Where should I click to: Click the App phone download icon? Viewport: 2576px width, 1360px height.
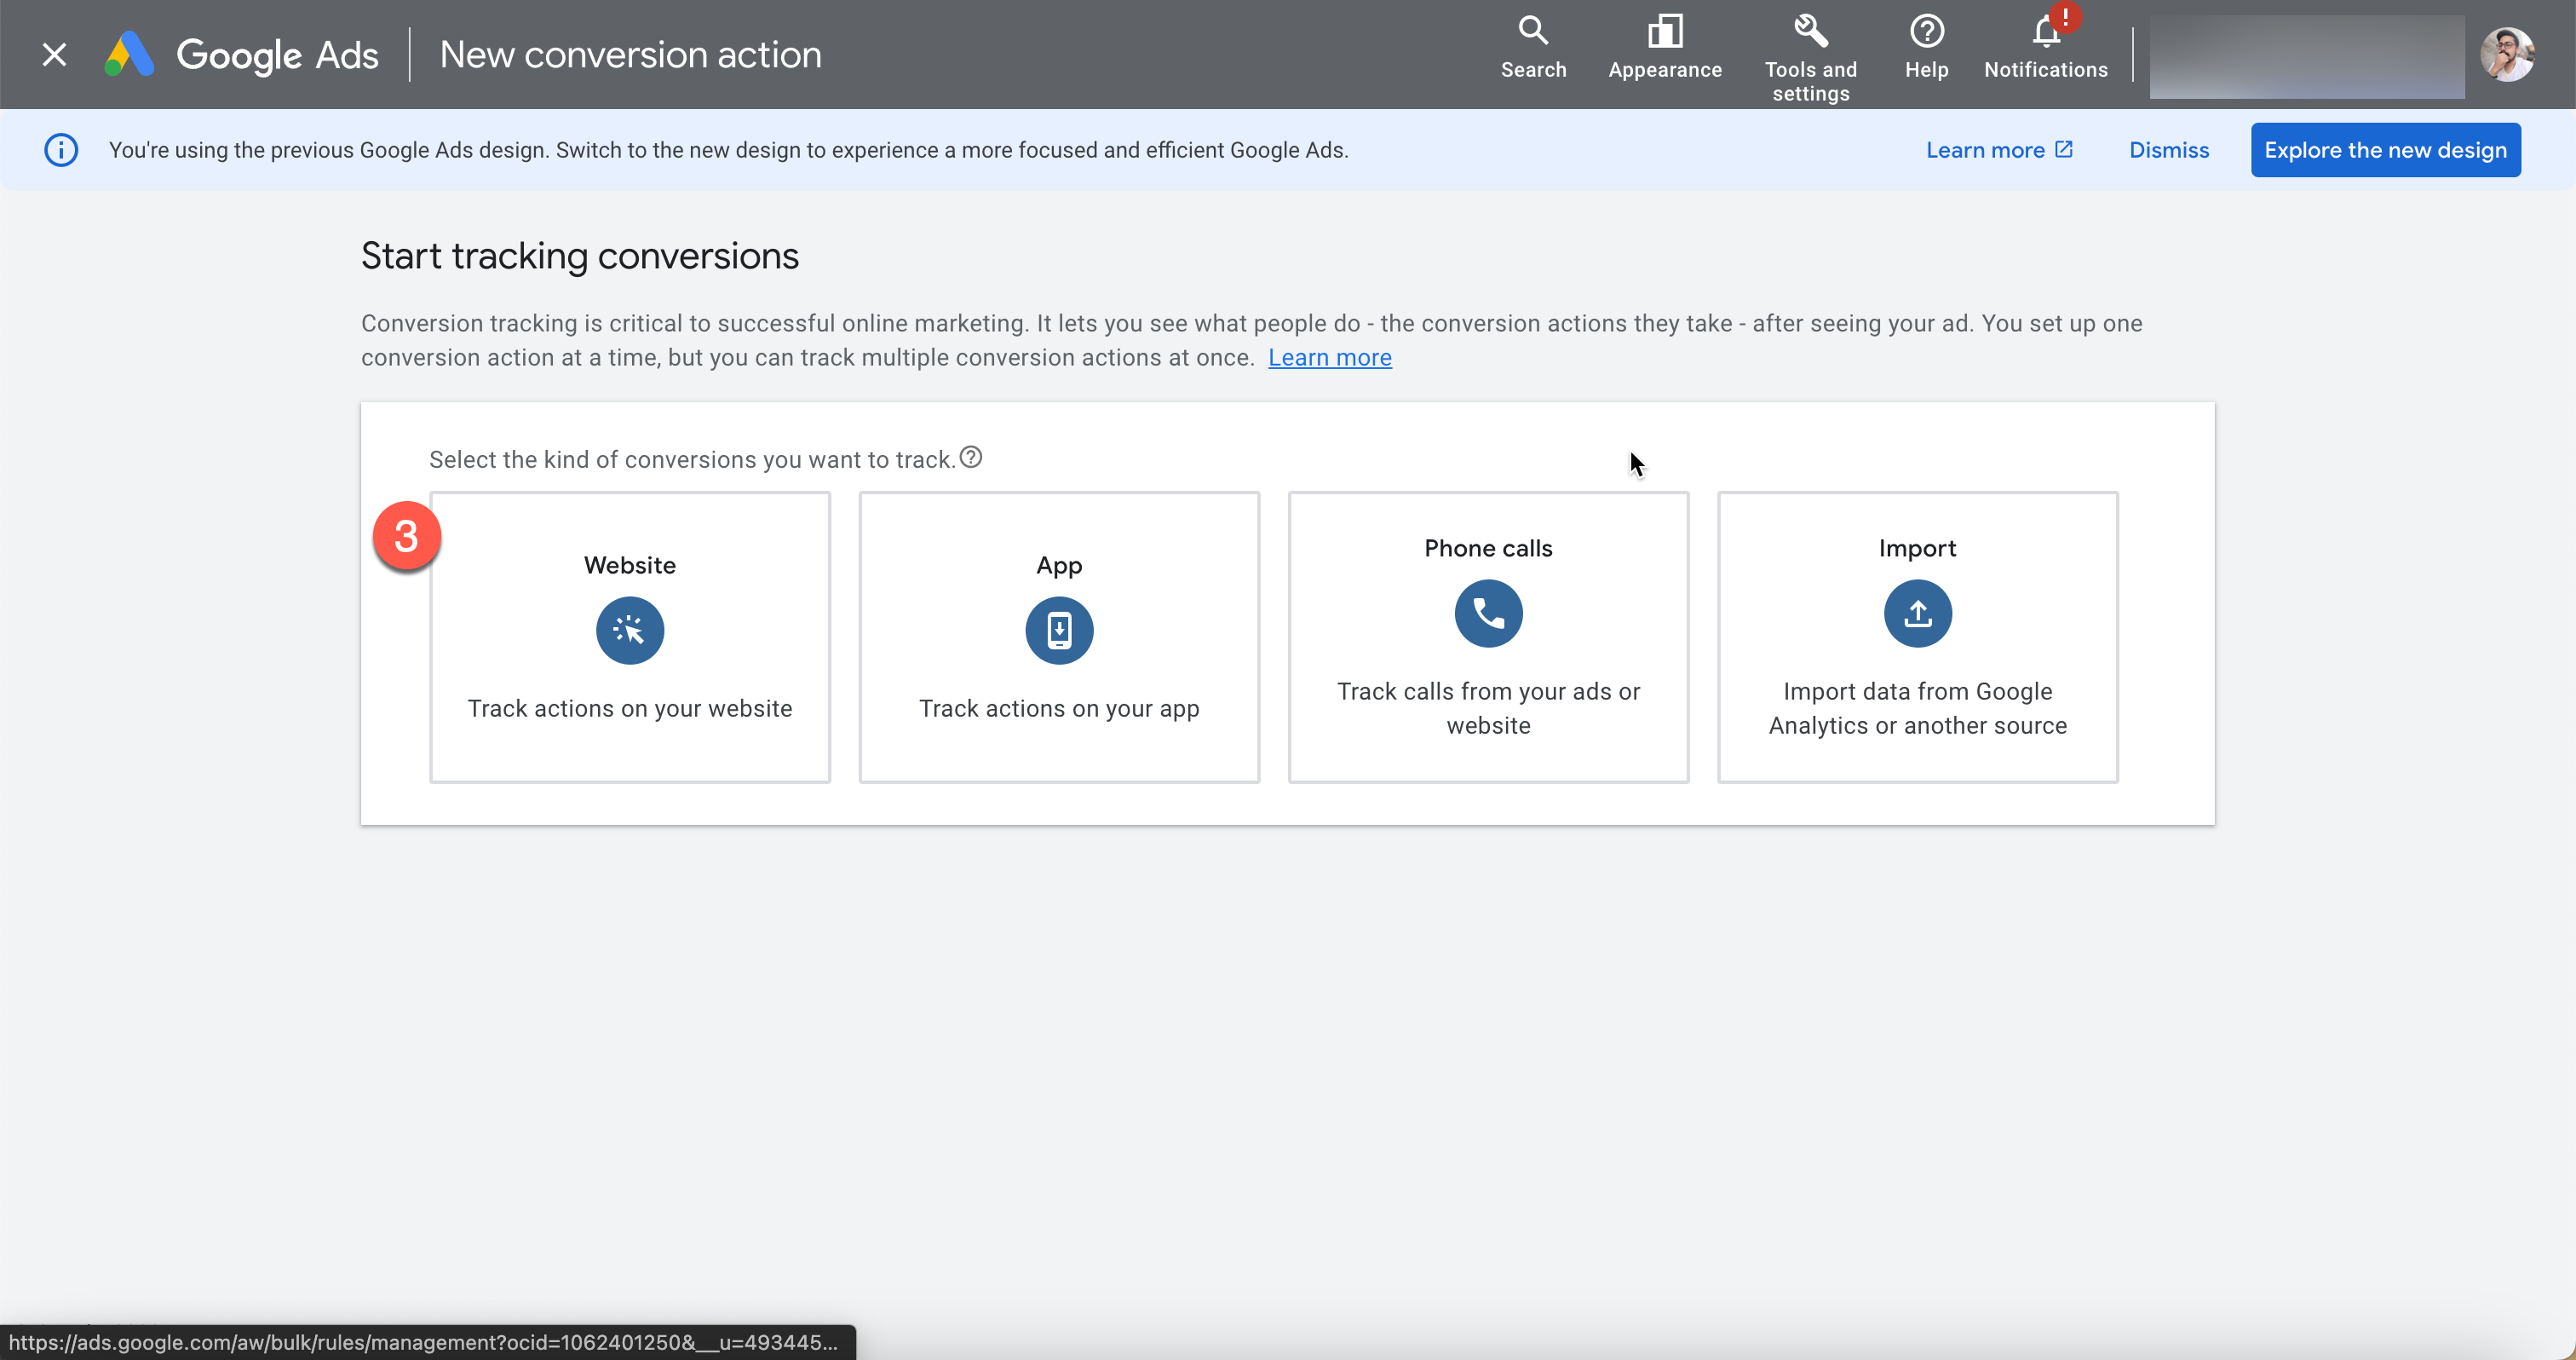1059,631
